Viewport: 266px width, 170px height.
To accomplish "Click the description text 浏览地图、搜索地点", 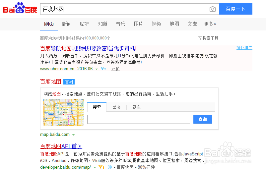I will [109, 94].
